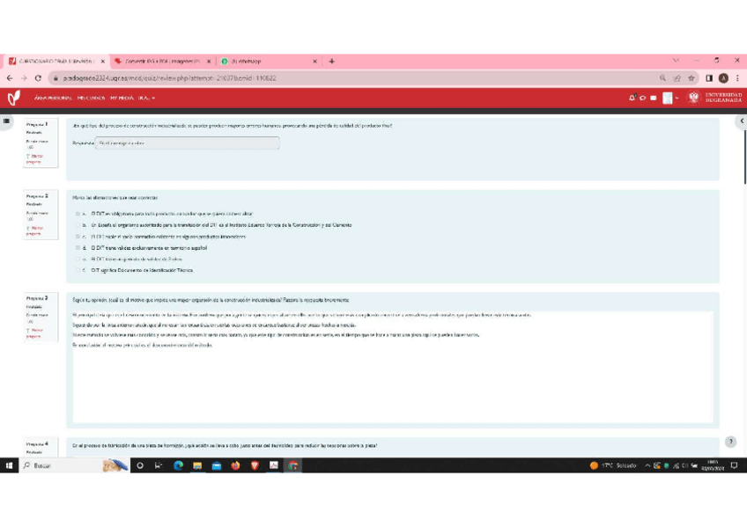
Task: Click the Cortana circle in the taskbar
Action: [x=139, y=465]
